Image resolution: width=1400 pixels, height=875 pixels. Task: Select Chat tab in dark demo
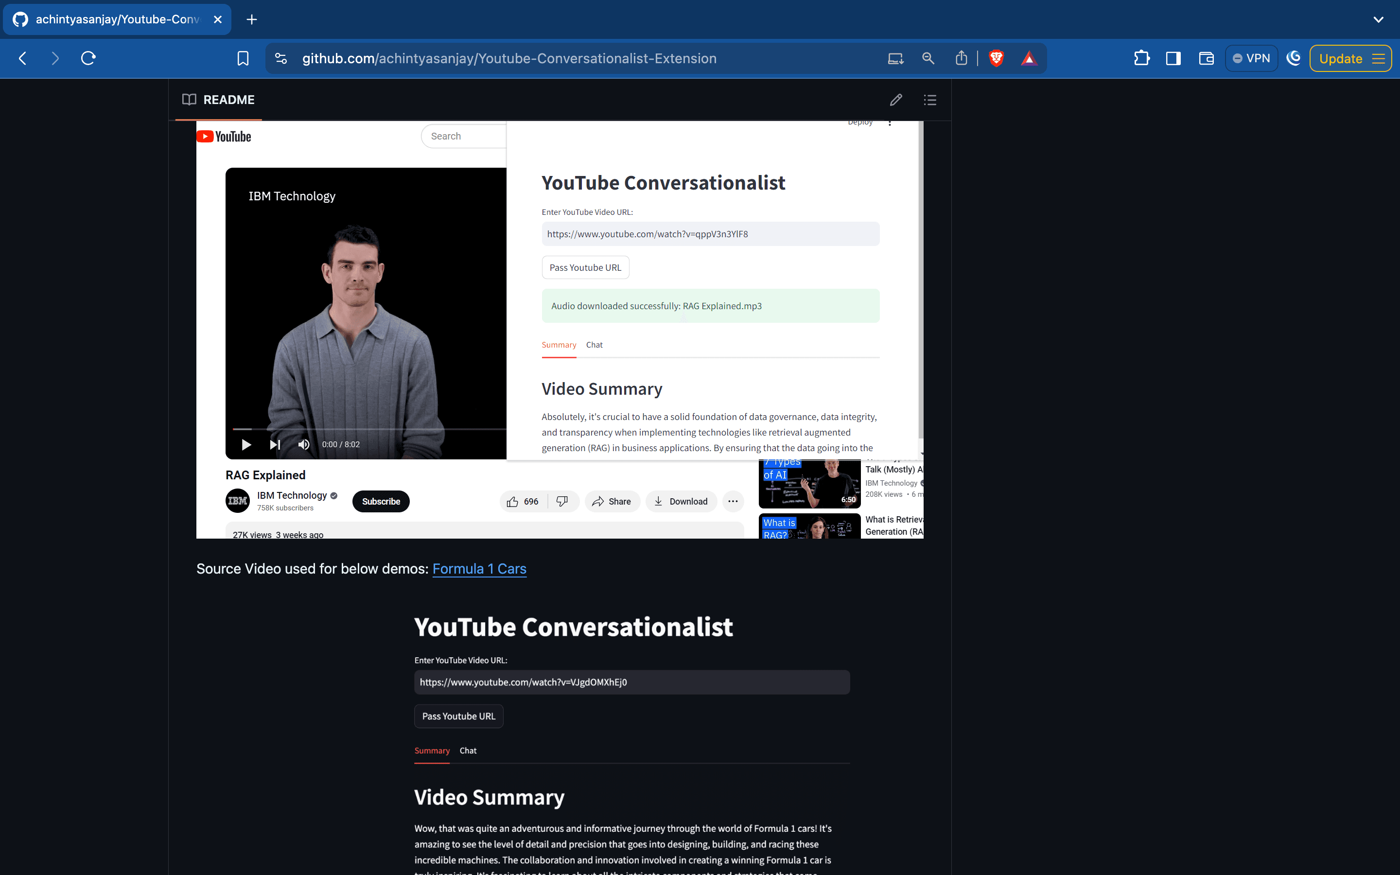[468, 751]
